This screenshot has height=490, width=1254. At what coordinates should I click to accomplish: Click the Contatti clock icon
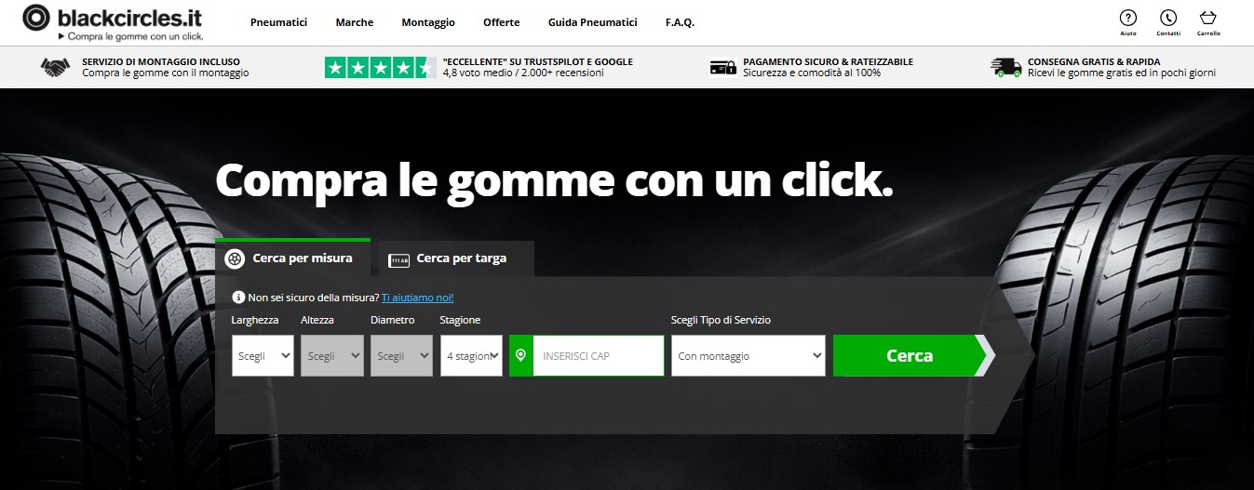click(1167, 18)
